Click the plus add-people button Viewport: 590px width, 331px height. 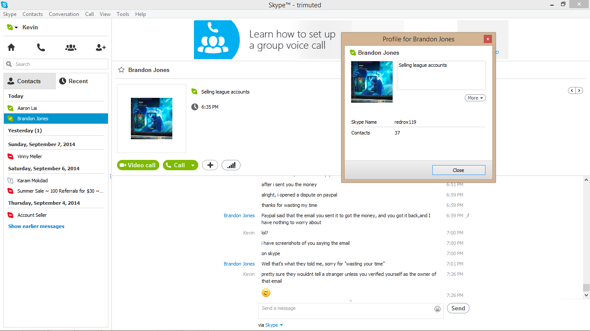pos(210,165)
